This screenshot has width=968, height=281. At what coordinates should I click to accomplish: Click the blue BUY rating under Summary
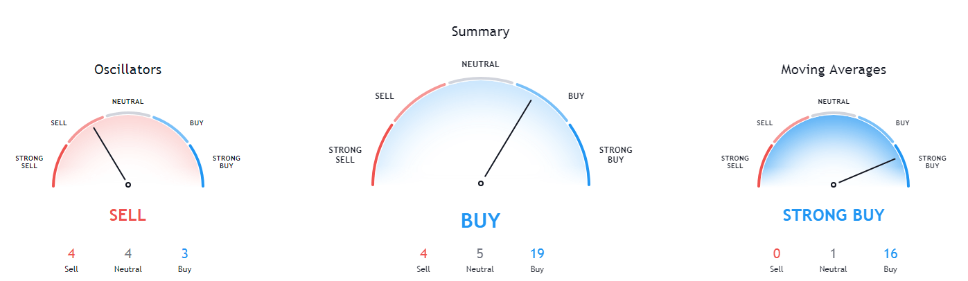[x=480, y=221]
